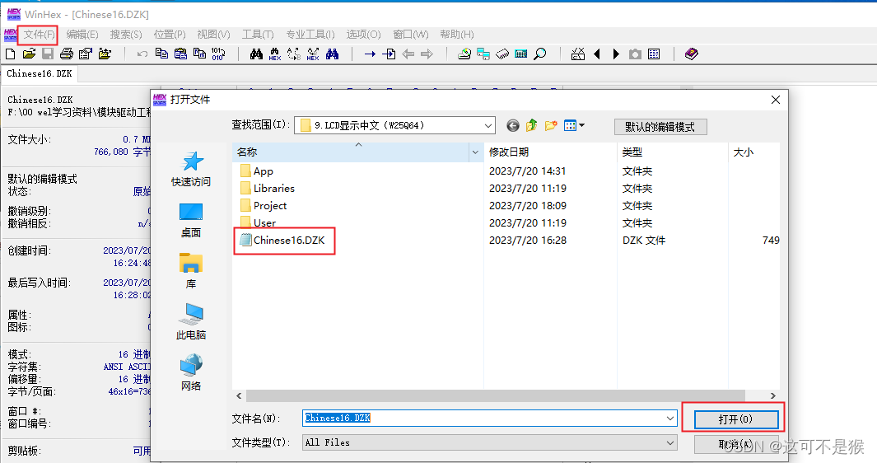Click the Print toolbar icon
Viewport: 877px width, 463px height.
(x=67, y=54)
